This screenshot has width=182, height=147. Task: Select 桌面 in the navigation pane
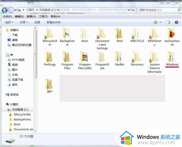coord(15,40)
